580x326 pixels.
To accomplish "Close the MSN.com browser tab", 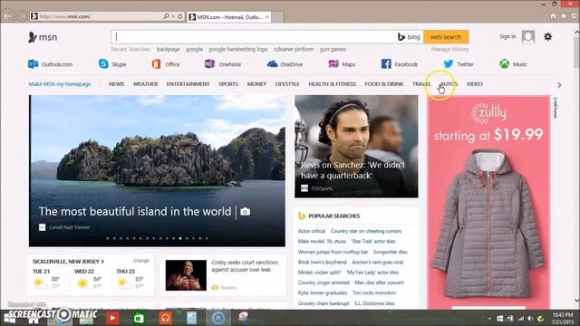I will 267,17.
